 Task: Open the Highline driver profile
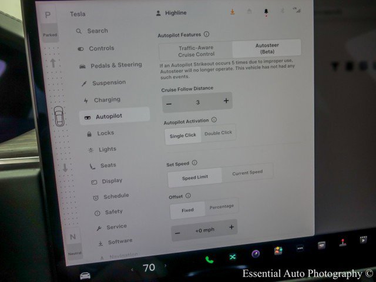[x=174, y=12]
